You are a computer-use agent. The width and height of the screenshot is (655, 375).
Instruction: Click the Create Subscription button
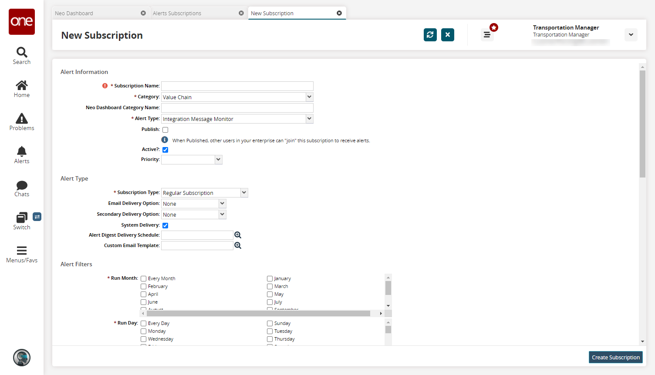tap(615, 357)
